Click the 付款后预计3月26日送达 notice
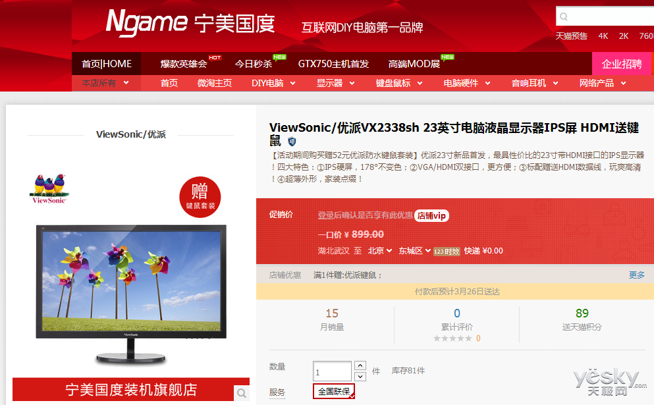This screenshot has height=405, width=654. coord(457,292)
